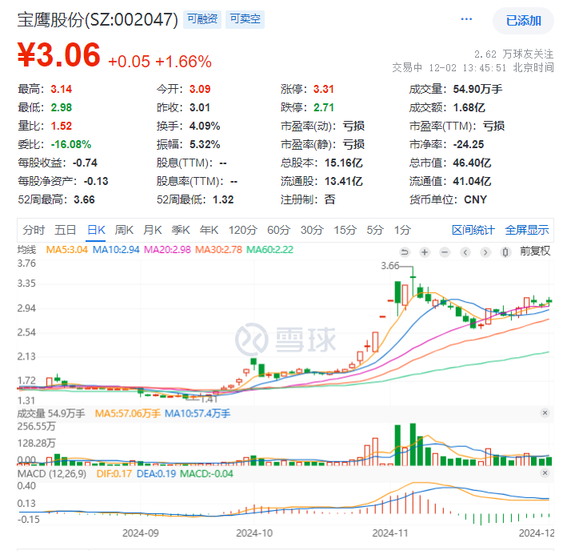
Task: Click the DIF:0.17 indicator value
Action: 114,474
